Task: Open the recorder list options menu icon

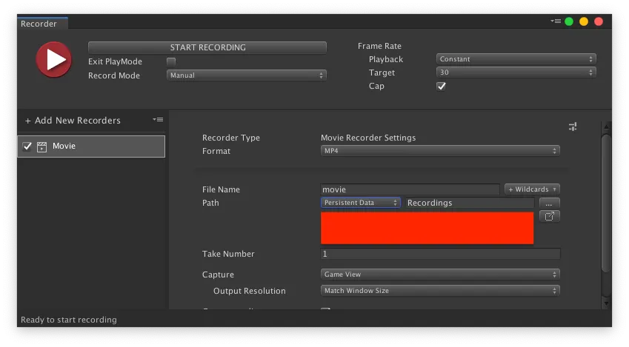Action: (x=158, y=119)
